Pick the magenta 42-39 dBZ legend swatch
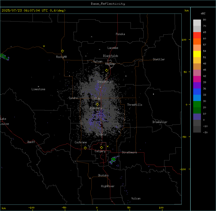 coord(197,79)
